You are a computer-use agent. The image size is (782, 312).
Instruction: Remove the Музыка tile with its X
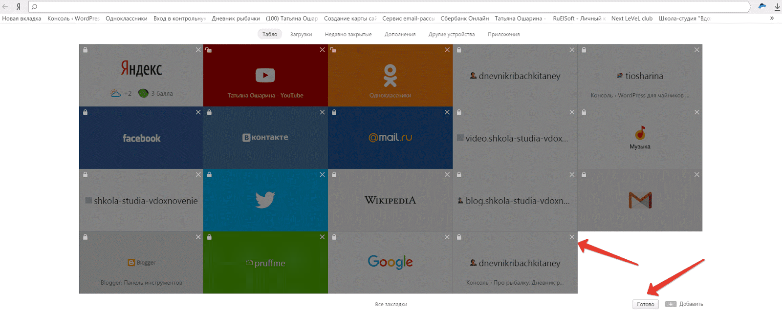697,112
